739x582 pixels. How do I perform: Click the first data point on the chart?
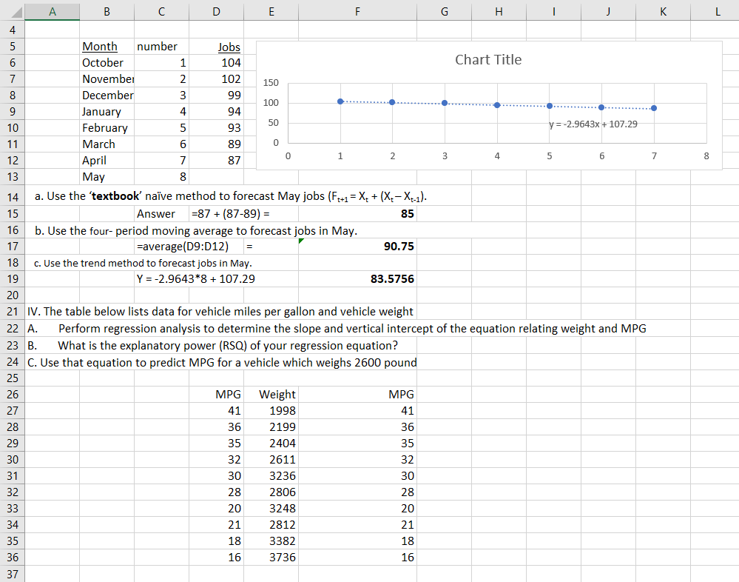340,101
